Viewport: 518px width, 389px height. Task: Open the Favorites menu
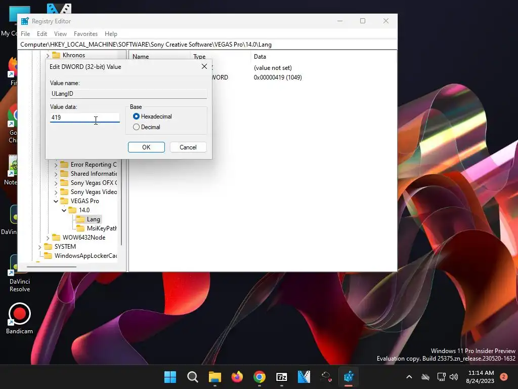(x=85, y=34)
